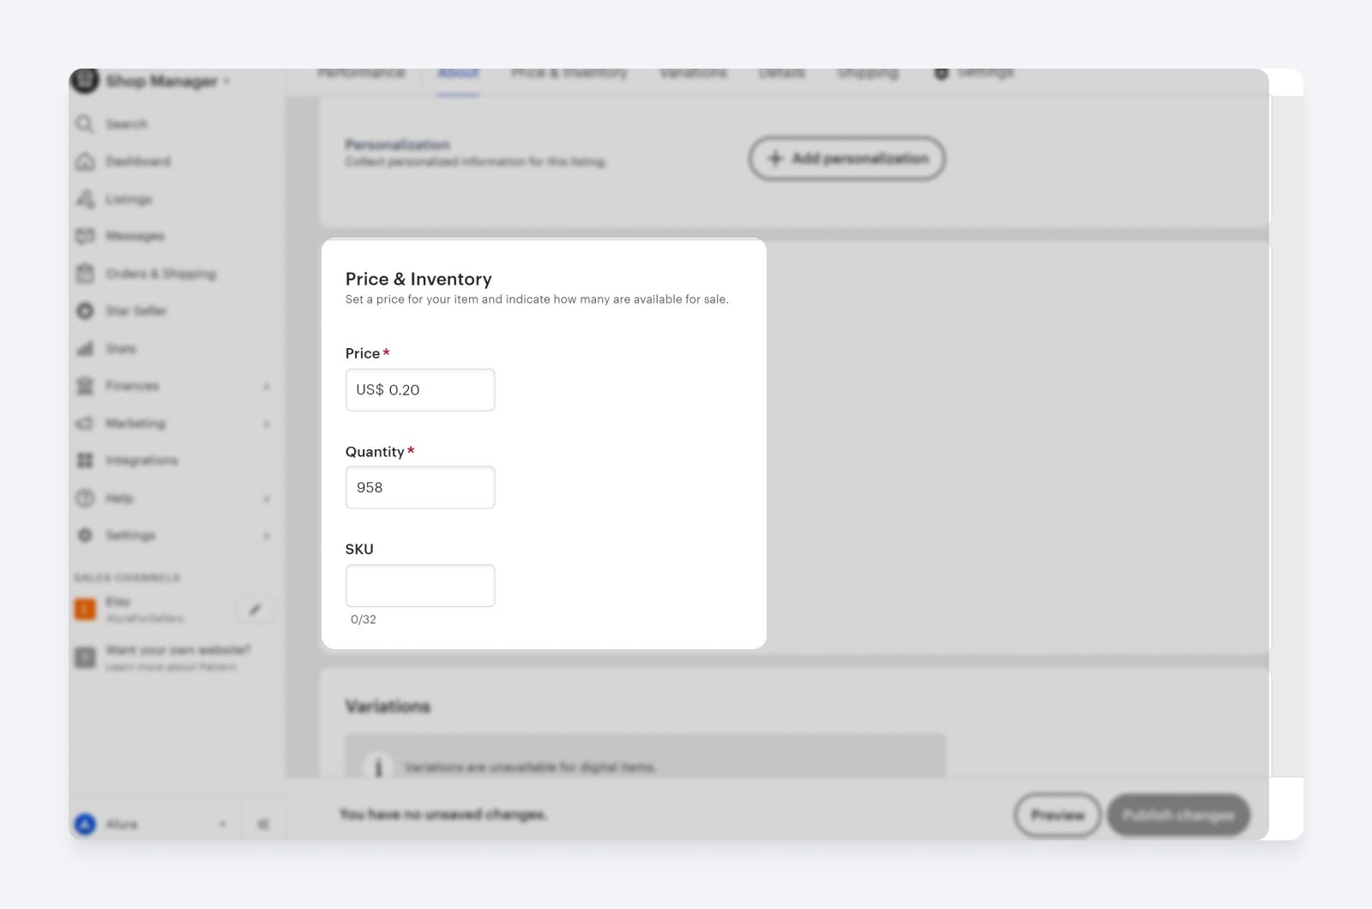Image resolution: width=1372 pixels, height=909 pixels.
Task: Open Dashboard via its home icon
Action: [x=85, y=161]
